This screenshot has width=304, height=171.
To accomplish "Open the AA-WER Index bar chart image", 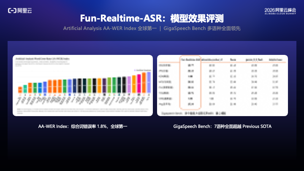I will point(83,85).
